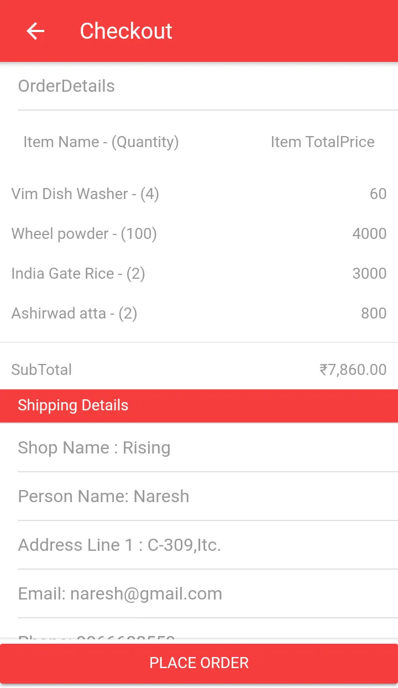
Task: Click the SubTotal label
Action: click(41, 369)
